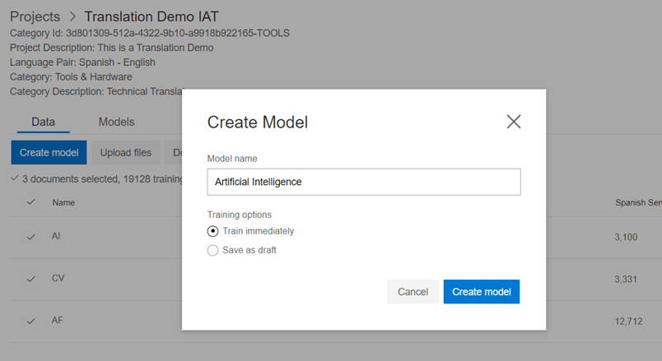Switch to the Models tab

pos(116,122)
